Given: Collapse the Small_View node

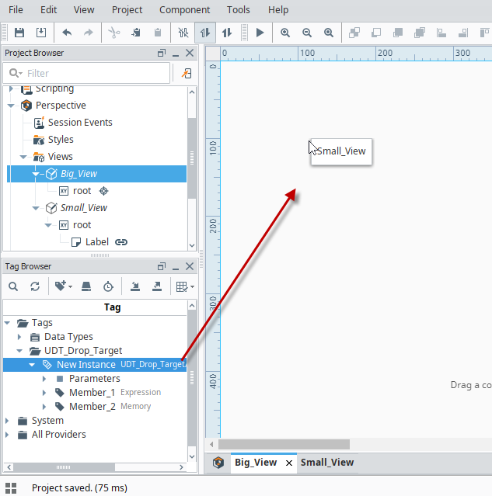Looking at the screenshot, I should coord(36,208).
